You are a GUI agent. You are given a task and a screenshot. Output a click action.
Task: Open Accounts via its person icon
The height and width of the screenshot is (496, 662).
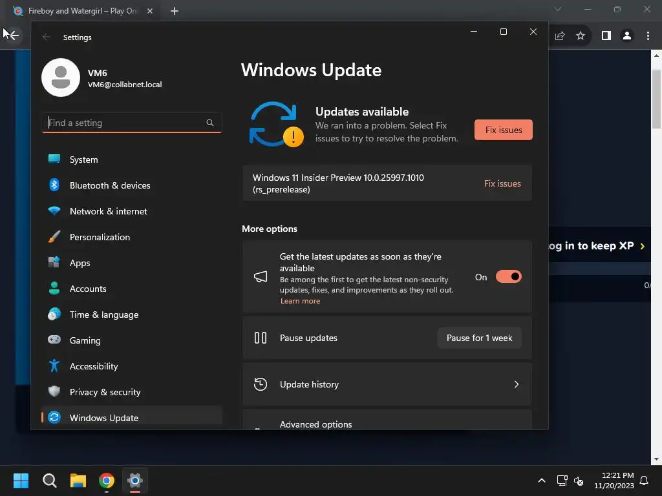click(54, 288)
